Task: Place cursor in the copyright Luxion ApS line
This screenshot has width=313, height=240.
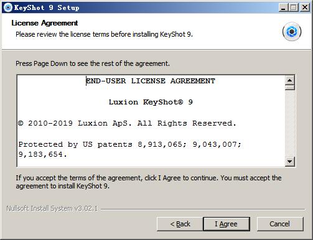Action: (127, 123)
